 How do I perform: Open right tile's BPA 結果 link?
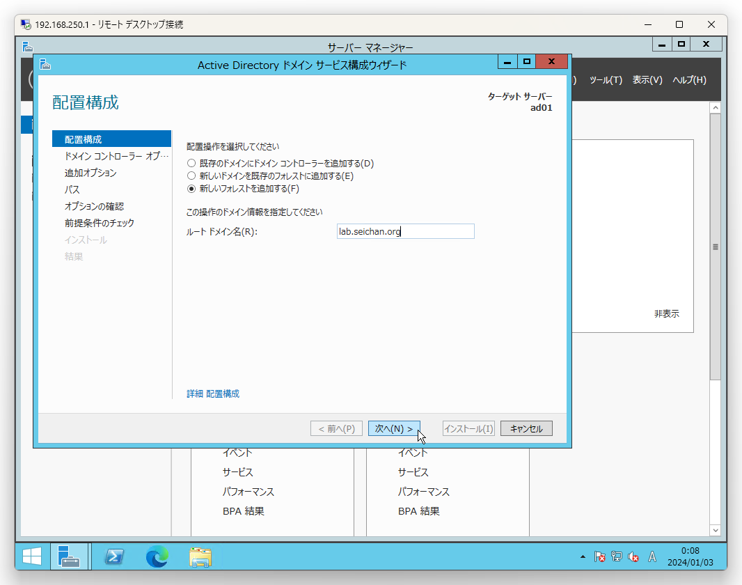(x=419, y=511)
